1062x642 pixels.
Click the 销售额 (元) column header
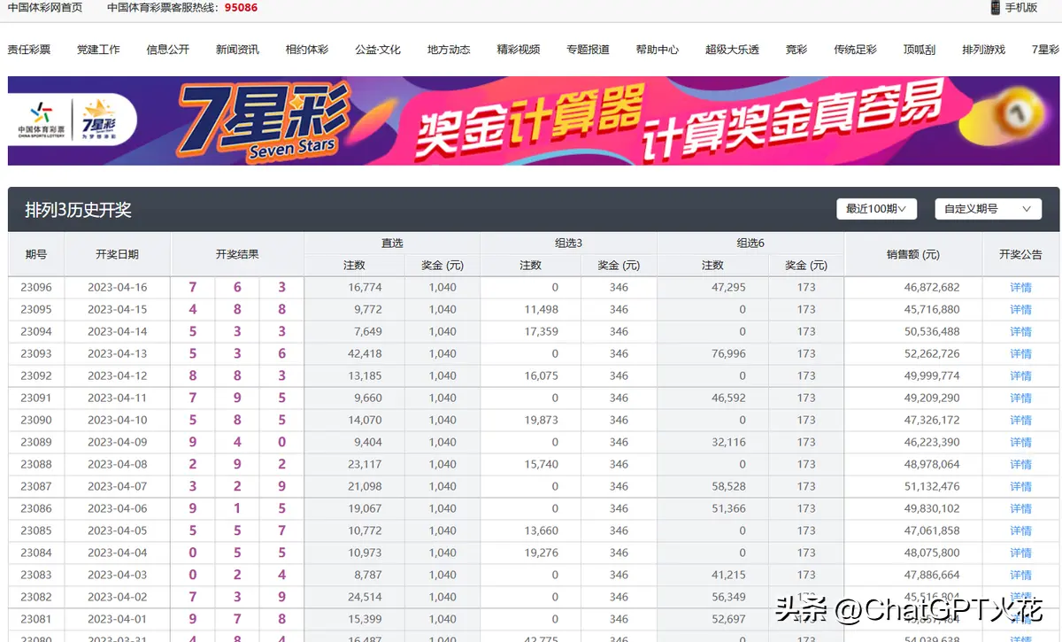(x=912, y=254)
